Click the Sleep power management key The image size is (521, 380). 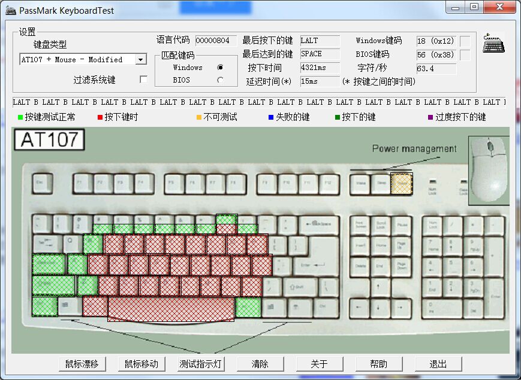[381, 184]
